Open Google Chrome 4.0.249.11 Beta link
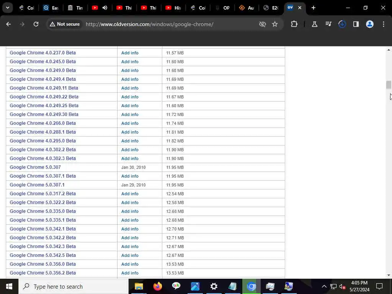This screenshot has height=294, width=392. (44, 88)
